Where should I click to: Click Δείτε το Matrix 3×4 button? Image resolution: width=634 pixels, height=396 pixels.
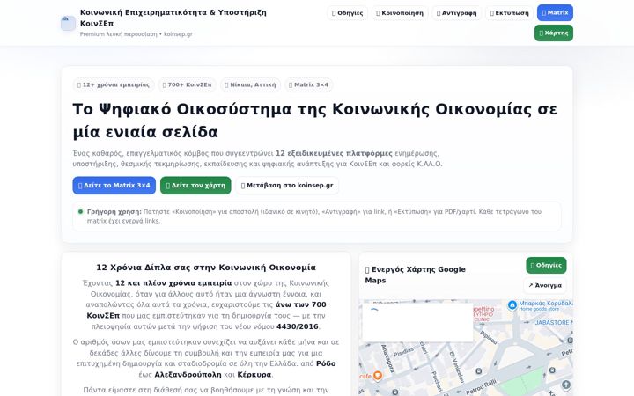114,186
